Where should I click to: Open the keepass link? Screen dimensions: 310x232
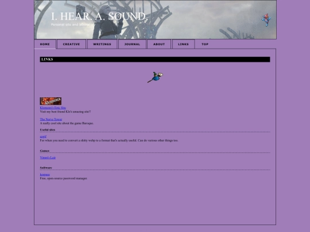(45, 174)
